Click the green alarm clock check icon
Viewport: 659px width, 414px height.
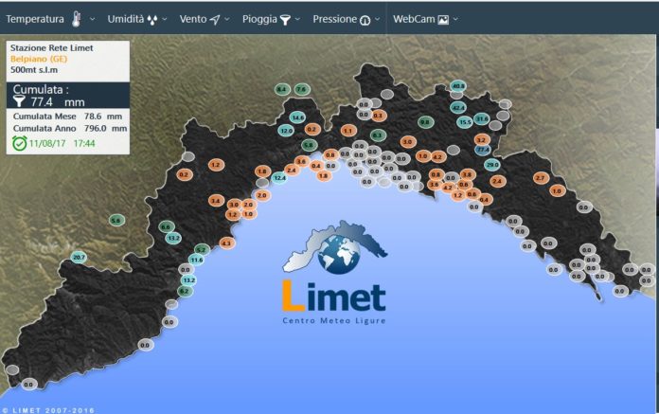coord(19,143)
